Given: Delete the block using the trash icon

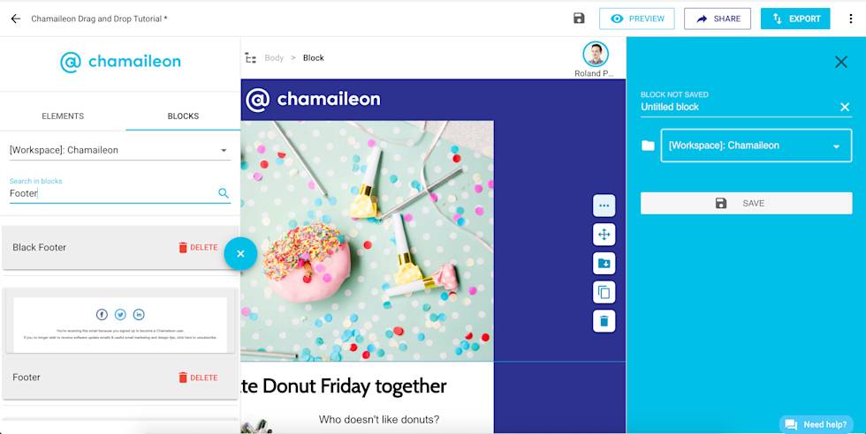Looking at the screenshot, I should (x=604, y=321).
